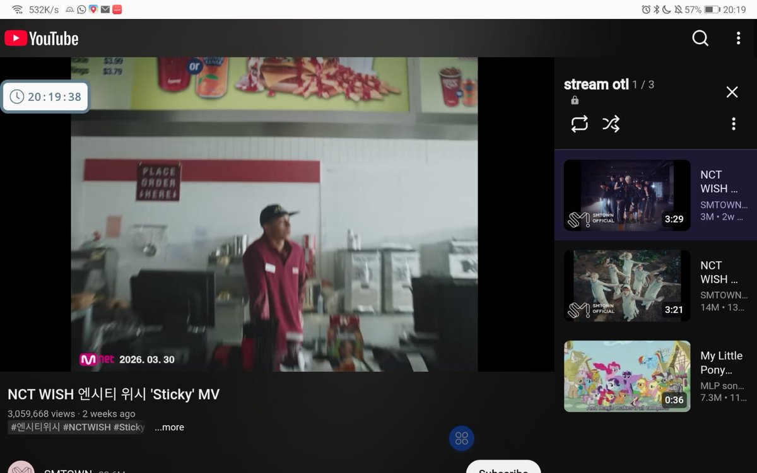Select the 'Sticky' MV video title
The width and height of the screenshot is (757, 473).
coord(114,394)
